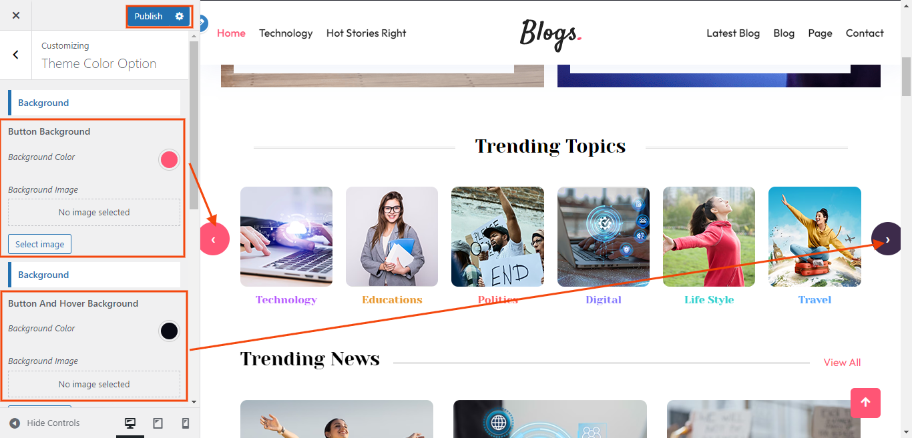Click the carousel previous arrow button
The height and width of the screenshot is (438, 912).
[x=214, y=239]
